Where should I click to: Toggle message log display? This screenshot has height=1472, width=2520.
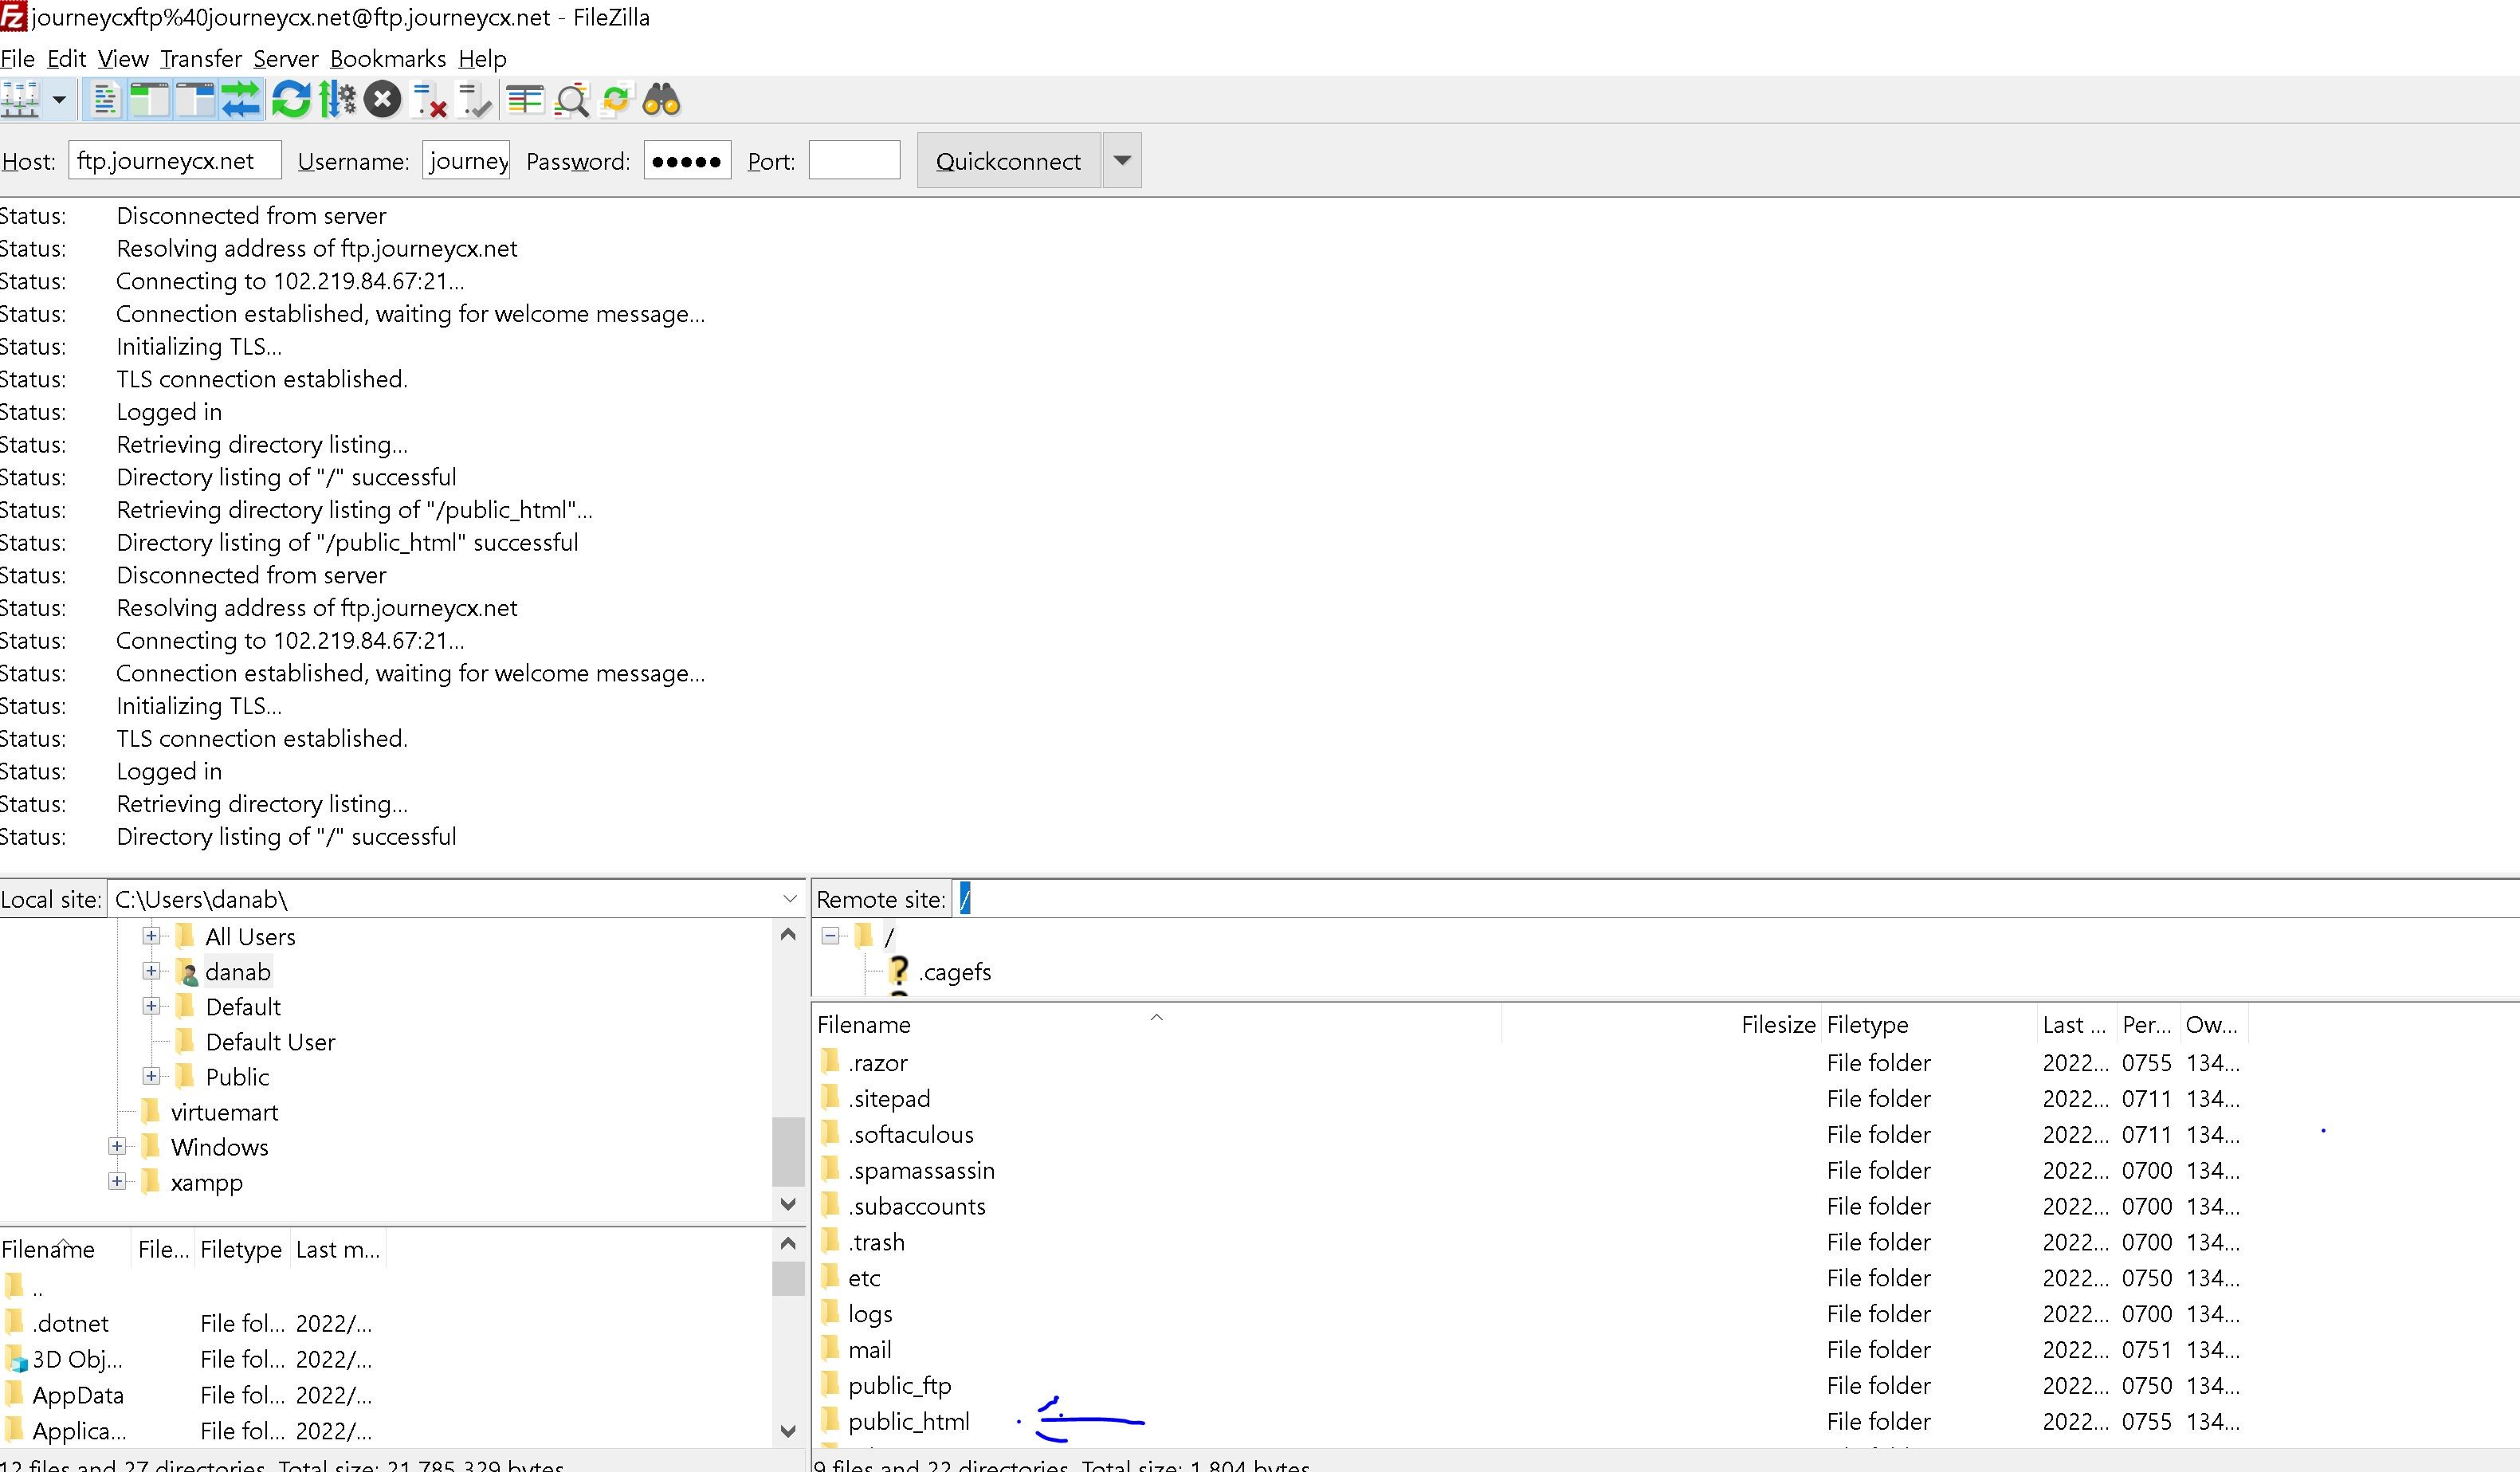[x=105, y=100]
